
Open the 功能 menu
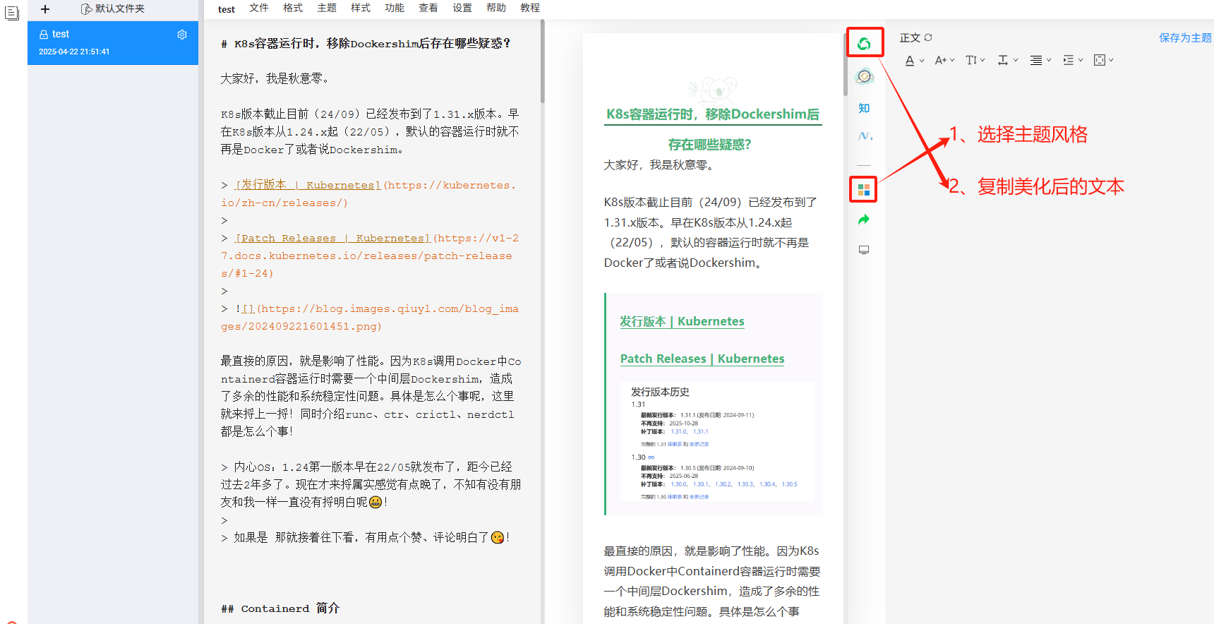pos(395,8)
